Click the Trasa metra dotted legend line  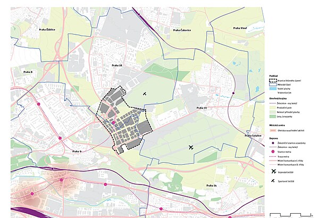(273, 157)
